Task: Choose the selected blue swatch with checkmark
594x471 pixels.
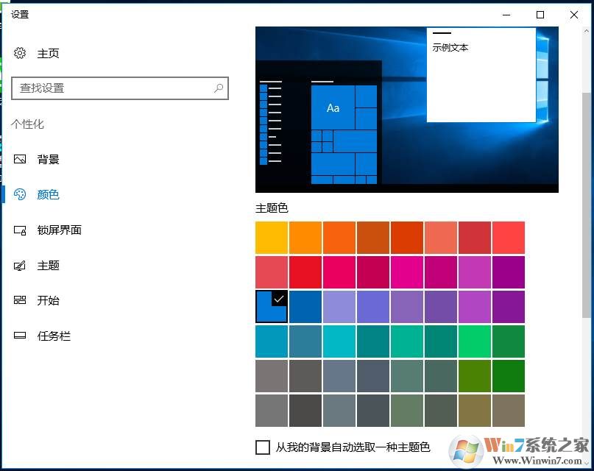Action: 271,306
